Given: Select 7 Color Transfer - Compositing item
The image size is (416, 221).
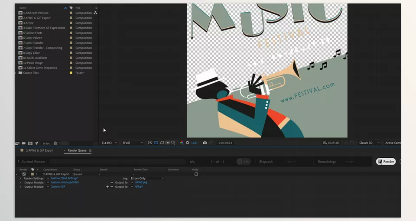Looking at the screenshot, I should [43, 48].
